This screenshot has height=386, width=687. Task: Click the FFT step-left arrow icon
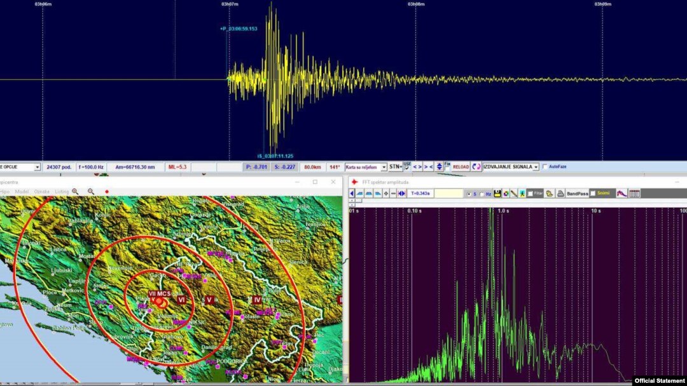(351, 193)
